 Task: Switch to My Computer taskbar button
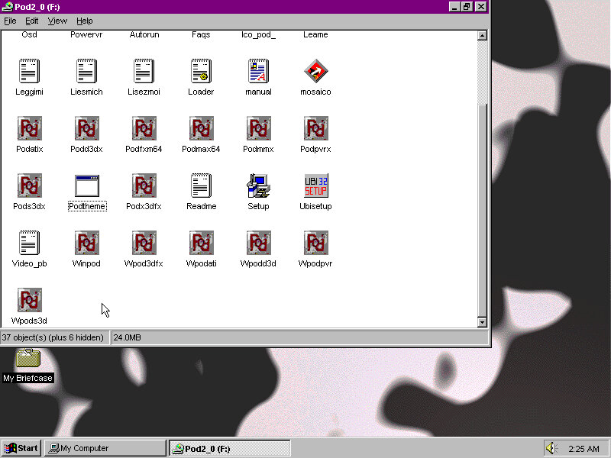pyautogui.click(x=105, y=448)
